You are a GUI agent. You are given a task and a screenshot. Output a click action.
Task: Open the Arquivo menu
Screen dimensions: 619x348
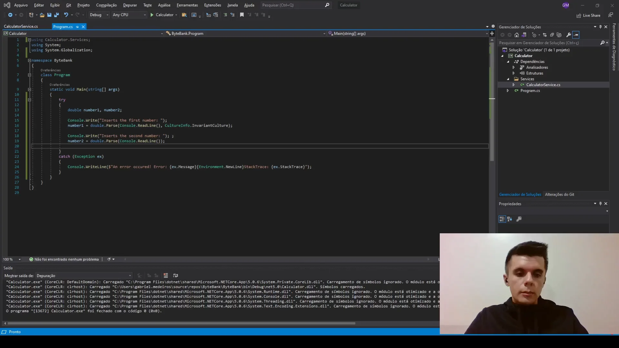click(x=21, y=5)
